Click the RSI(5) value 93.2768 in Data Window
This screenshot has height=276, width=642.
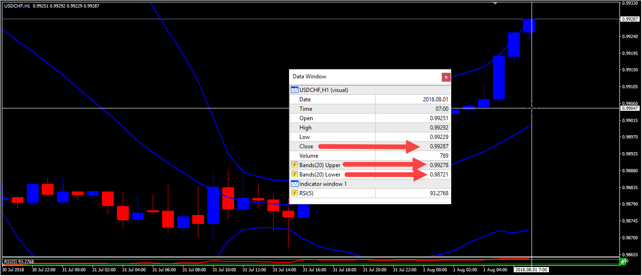click(439, 193)
